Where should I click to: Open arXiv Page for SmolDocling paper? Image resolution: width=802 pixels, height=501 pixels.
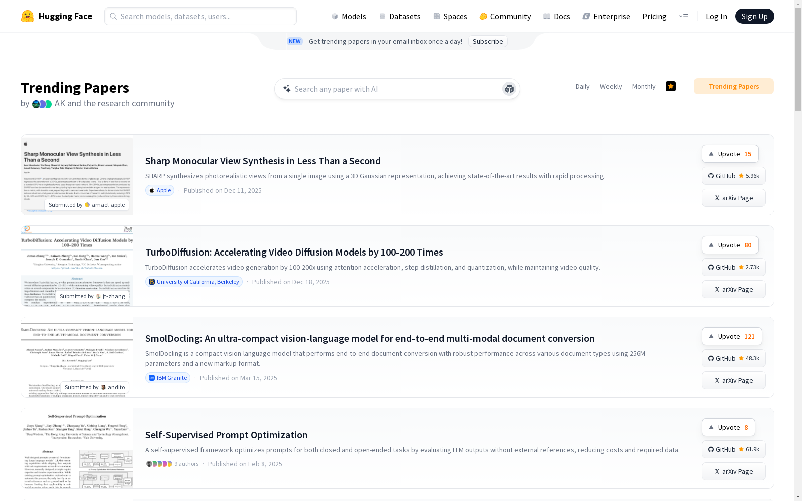coord(733,380)
